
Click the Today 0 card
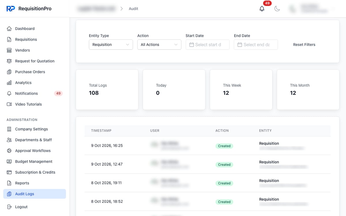pyautogui.click(x=174, y=90)
